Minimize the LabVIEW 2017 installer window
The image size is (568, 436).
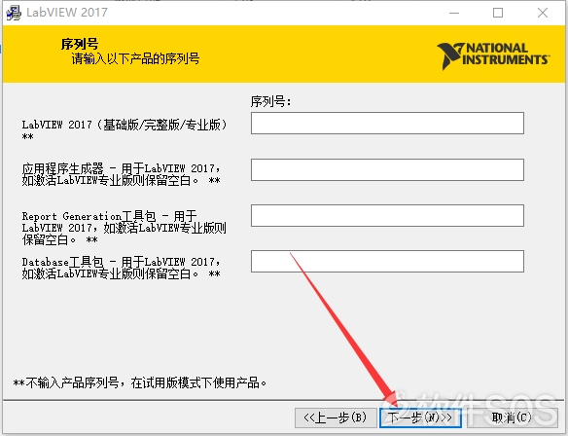click(454, 13)
